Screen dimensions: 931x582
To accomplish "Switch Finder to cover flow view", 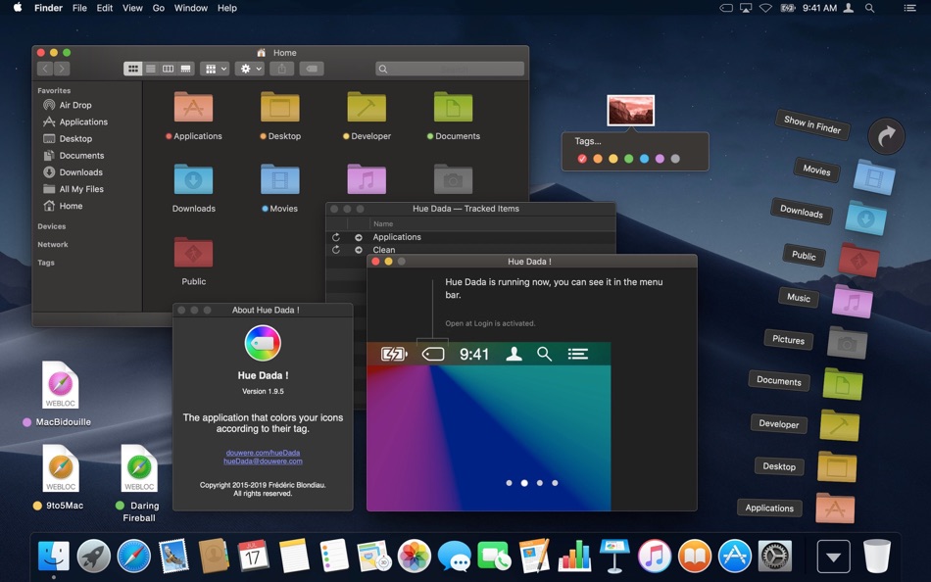I will pyautogui.click(x=186, y=69).
